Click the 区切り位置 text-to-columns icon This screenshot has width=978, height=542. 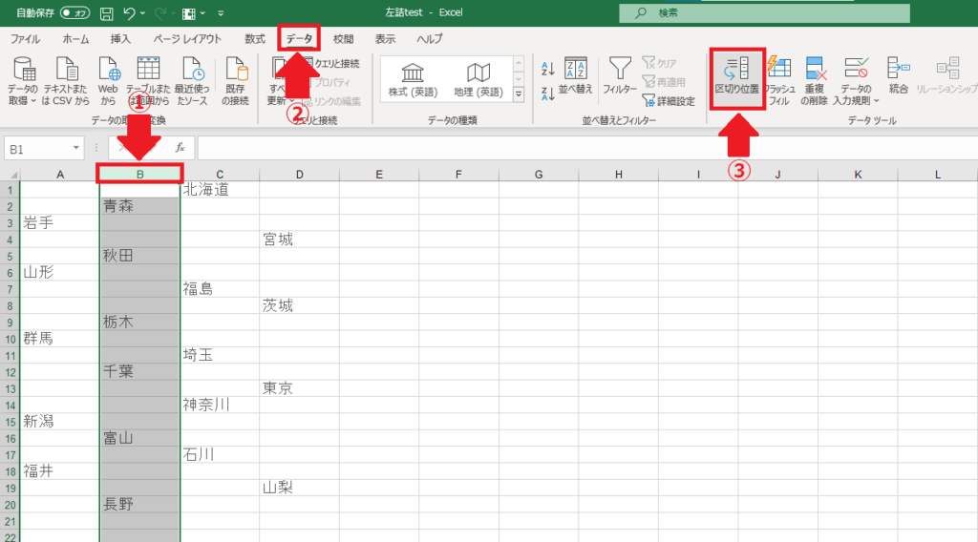click(x=737, y=78)
